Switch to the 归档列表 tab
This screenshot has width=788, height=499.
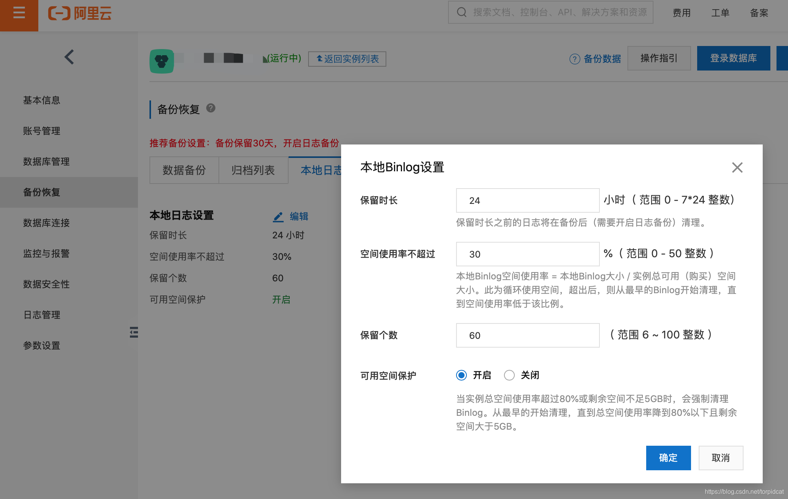253,170
